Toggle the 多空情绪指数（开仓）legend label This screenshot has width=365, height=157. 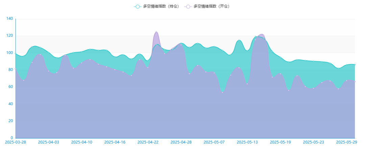(x=211, y=6)
